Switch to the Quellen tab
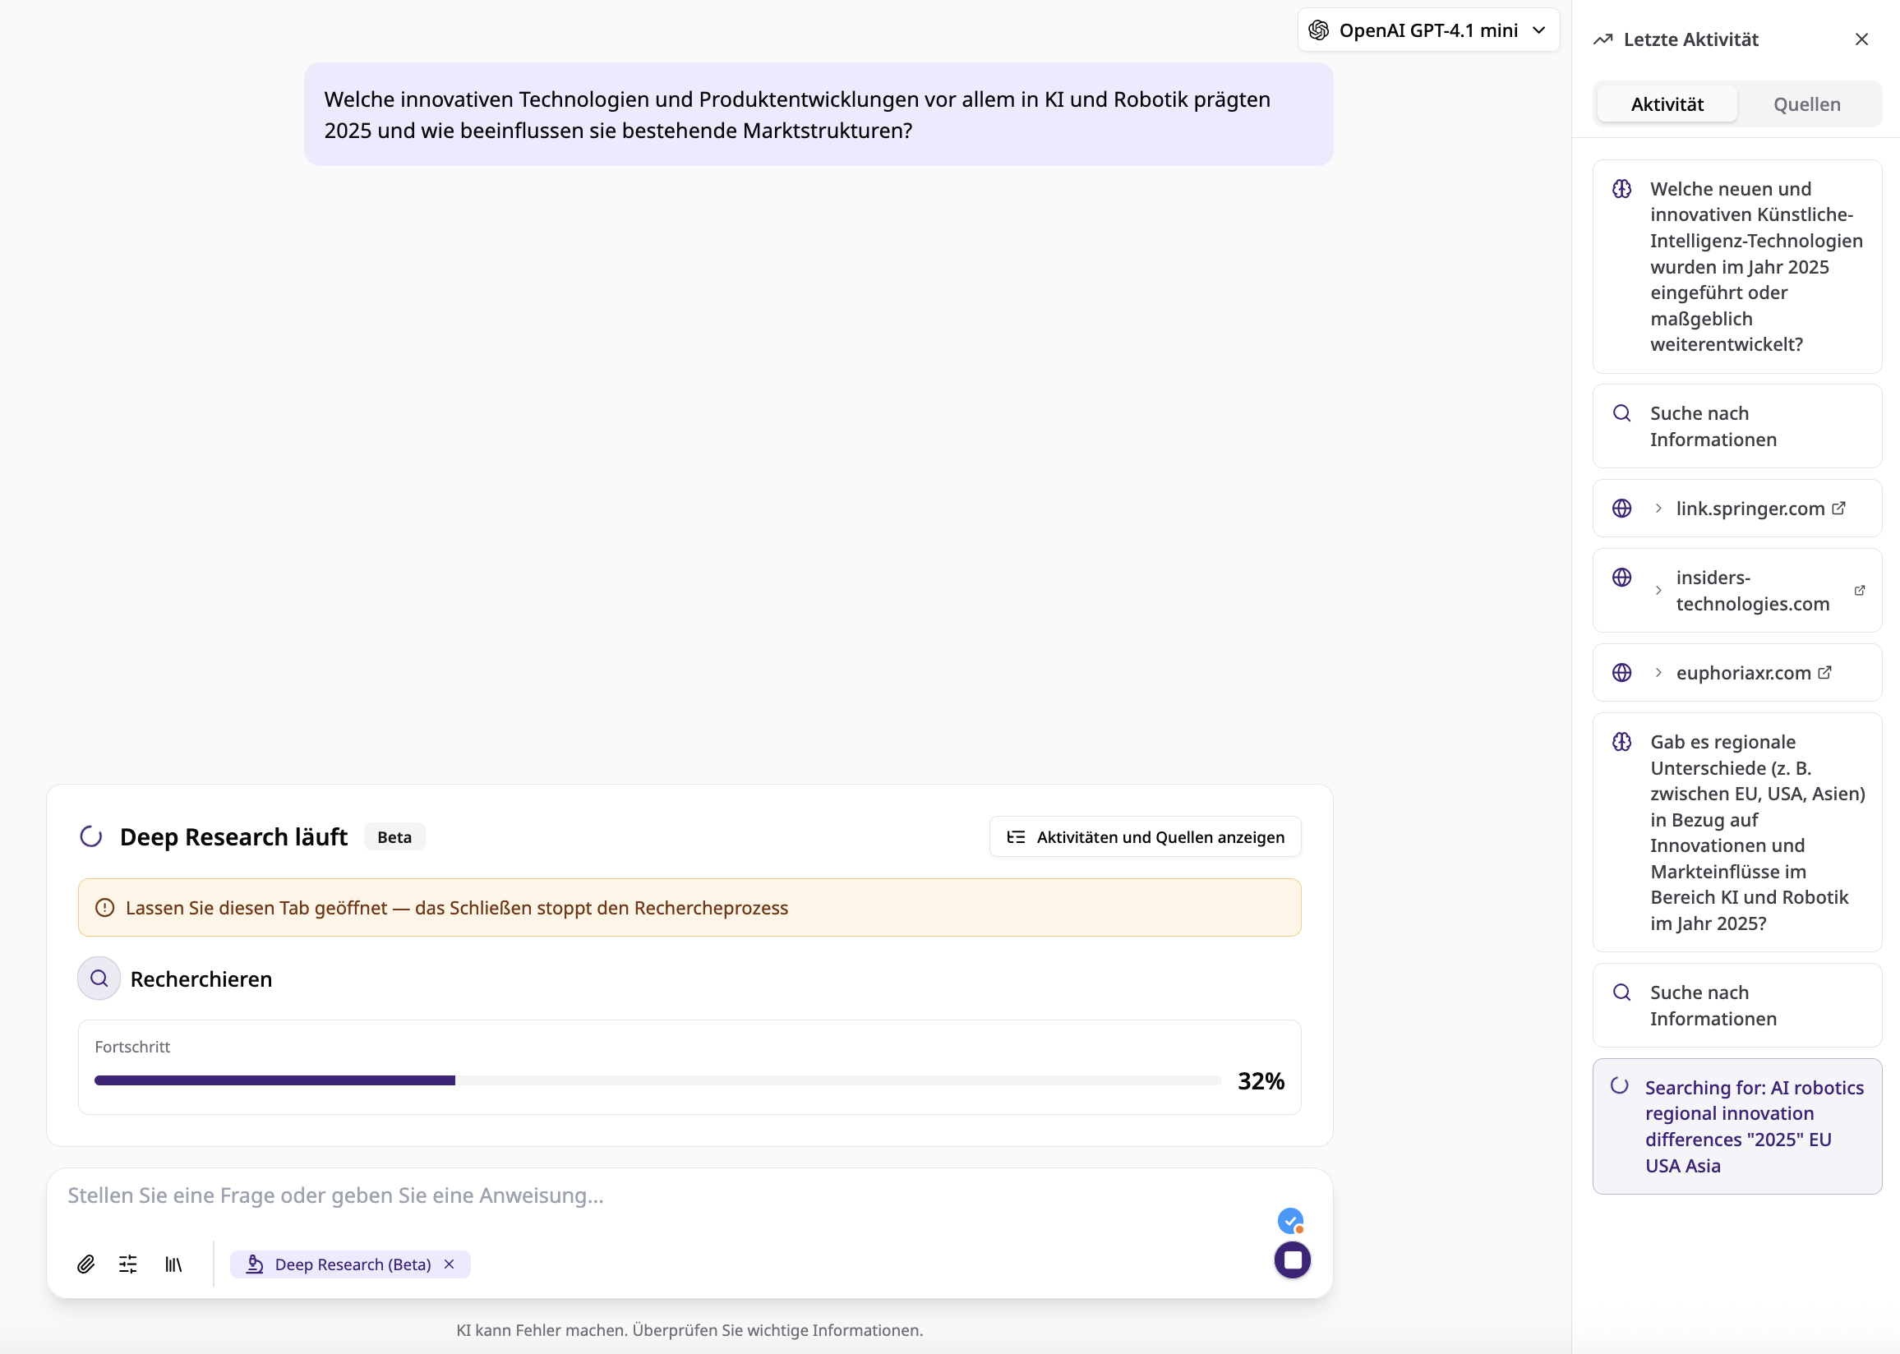This screenshot has height=1354, width=1900. [1806, 104]
